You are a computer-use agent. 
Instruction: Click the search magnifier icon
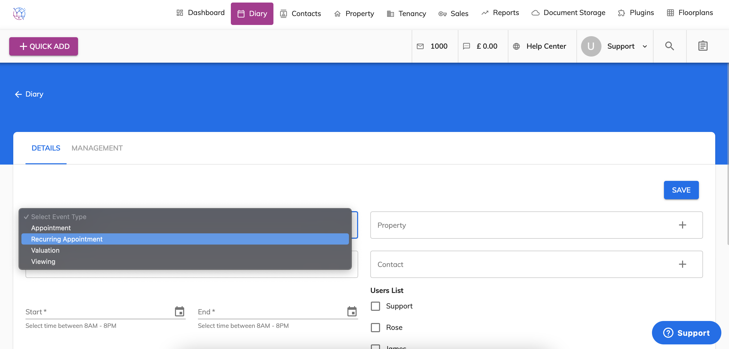(669, 46)
